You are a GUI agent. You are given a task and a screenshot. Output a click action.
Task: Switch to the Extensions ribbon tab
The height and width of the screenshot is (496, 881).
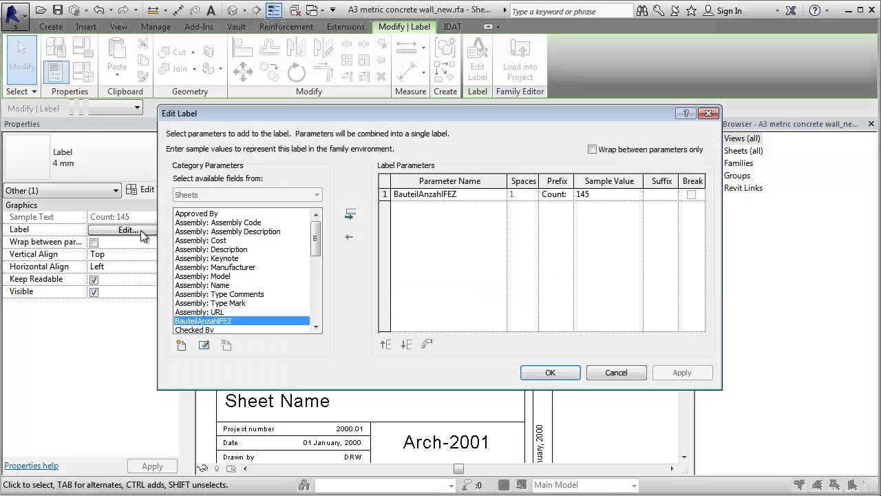coord(346,27)
